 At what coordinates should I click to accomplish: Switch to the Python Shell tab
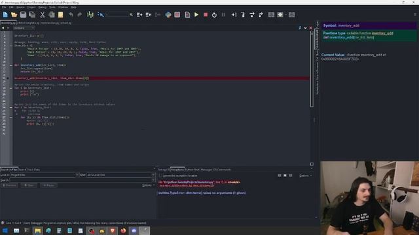pyautogui.click(x=192, y=170)
